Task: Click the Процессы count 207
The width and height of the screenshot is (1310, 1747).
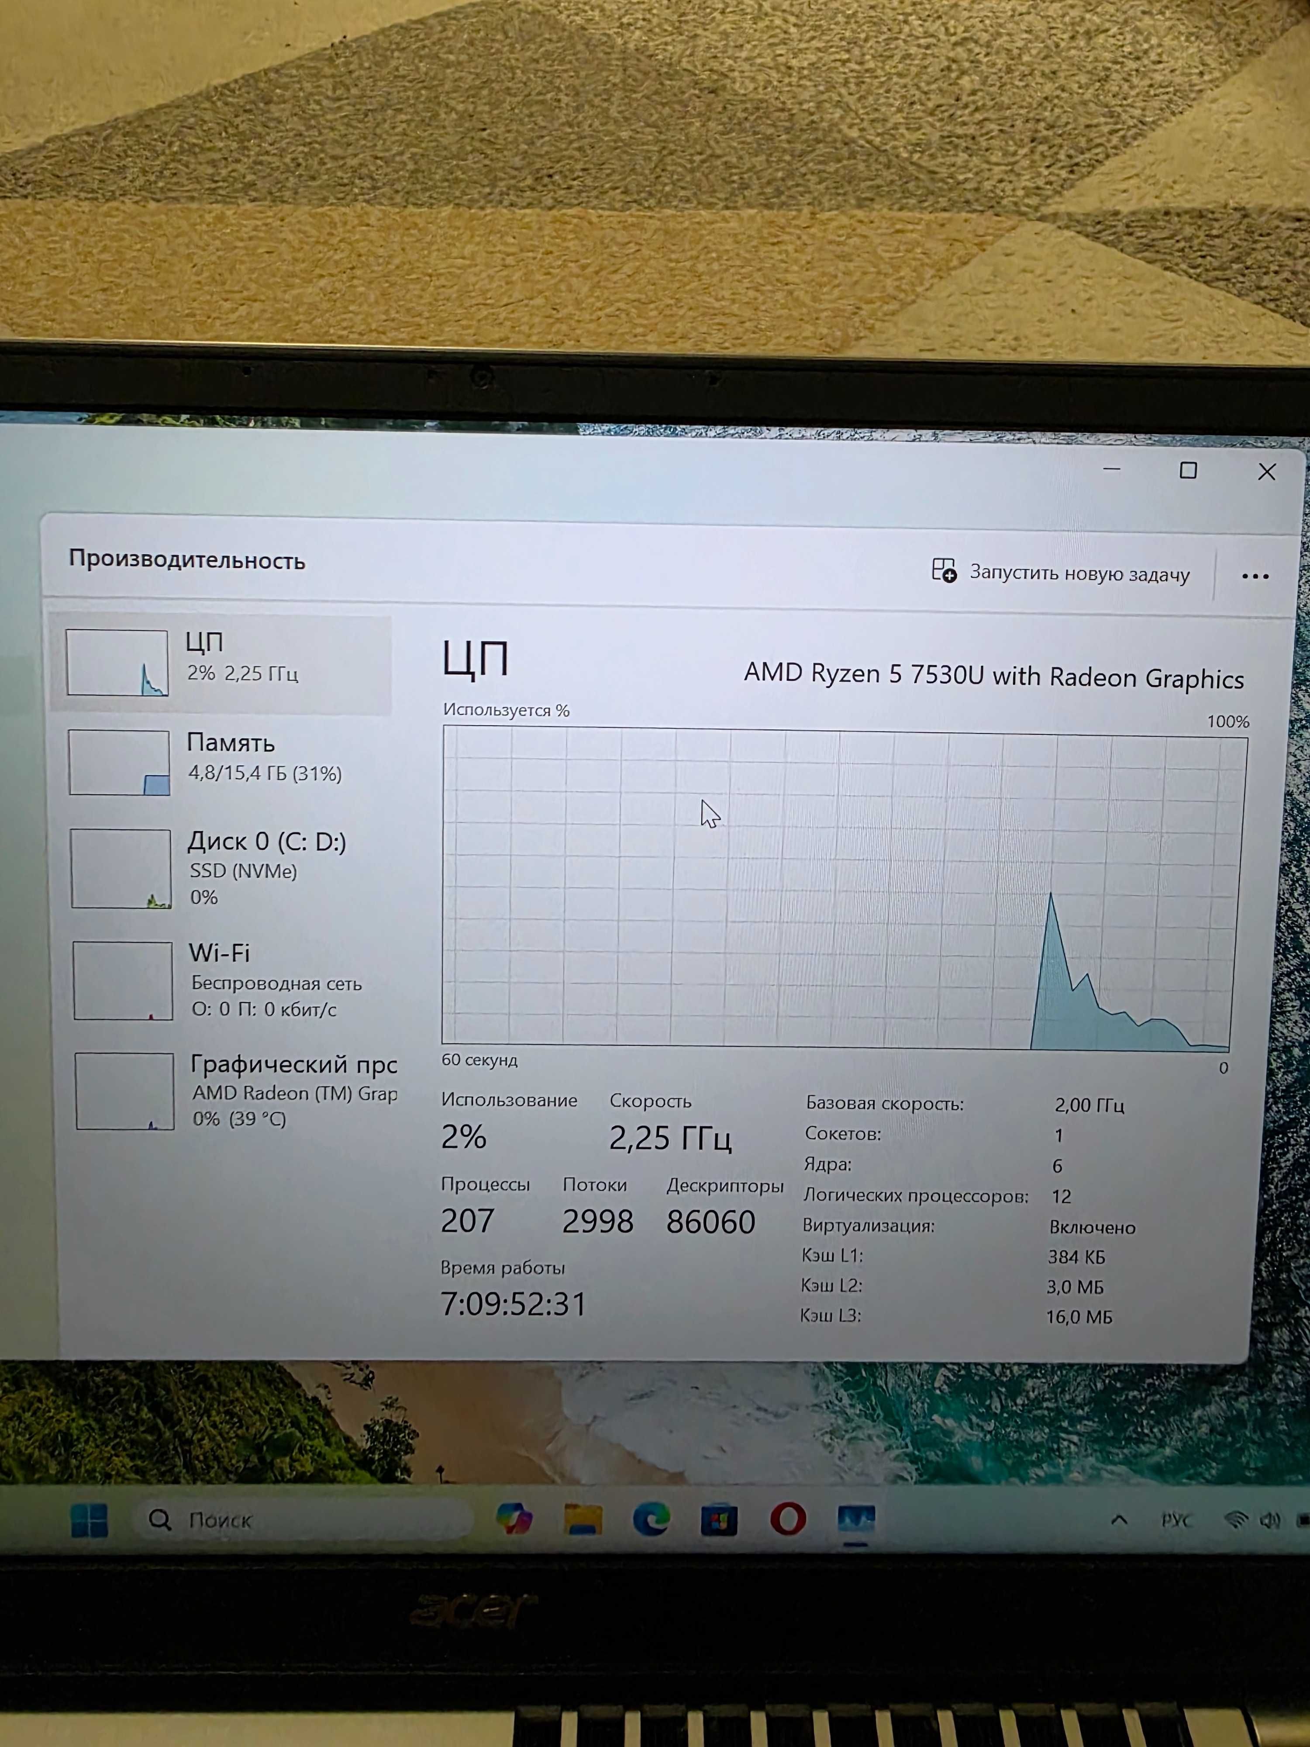Action: pyautogui.click(x=468, y=1221)
